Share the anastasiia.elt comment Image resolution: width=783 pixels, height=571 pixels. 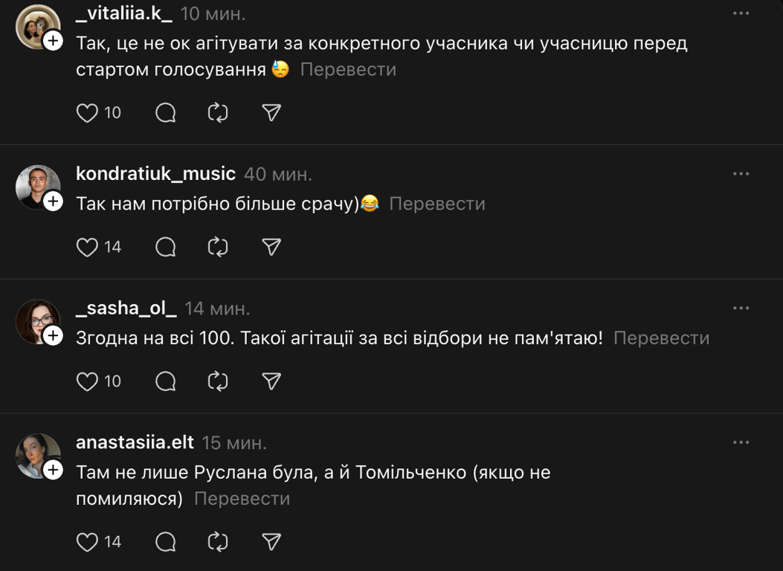pyautogui.click(x=271, y=542)
